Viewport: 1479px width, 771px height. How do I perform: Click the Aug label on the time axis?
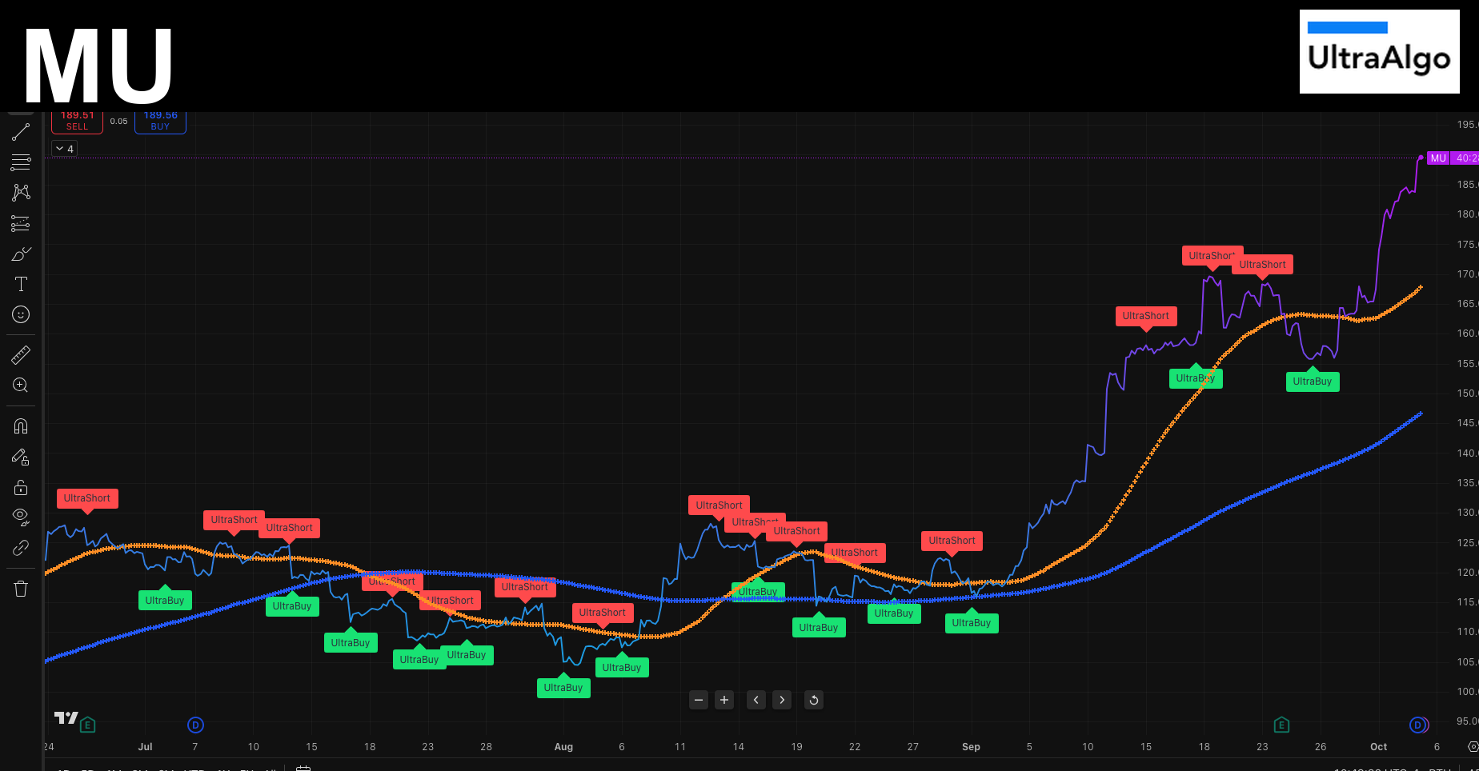[x=563, y=747]
